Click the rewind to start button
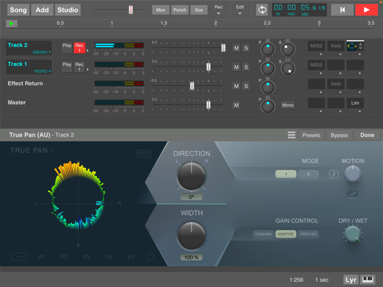The height and width of the screenshot is (287, 383). [x=342, y=10]
